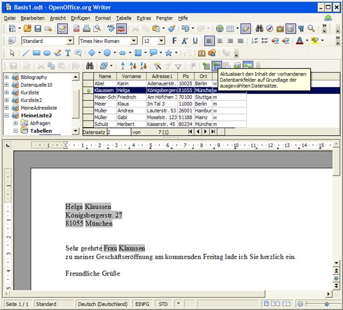Click the Vorname column header
This screenshot has width=343, height=310.
point(131,76)
